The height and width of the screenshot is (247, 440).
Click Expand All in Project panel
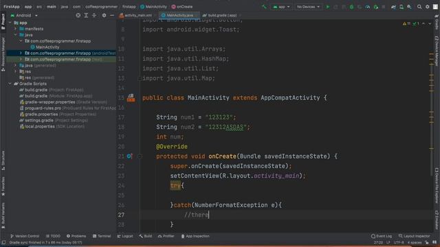pos(86,15)
